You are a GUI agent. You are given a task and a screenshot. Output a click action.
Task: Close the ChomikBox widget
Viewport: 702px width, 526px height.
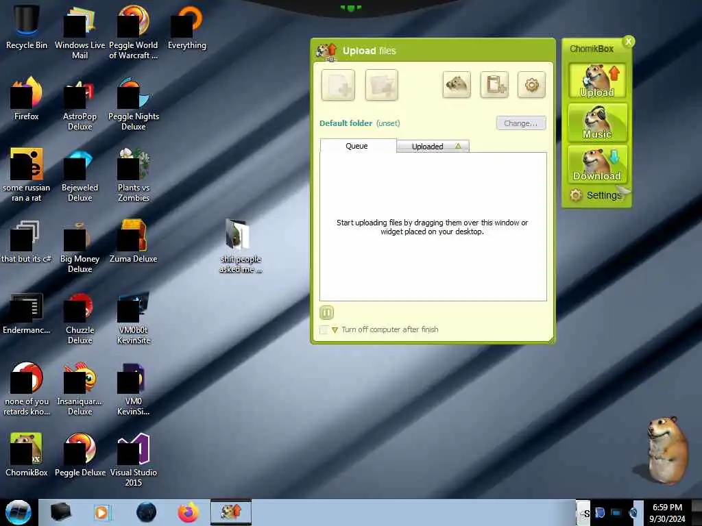click(x=629, y=42)
